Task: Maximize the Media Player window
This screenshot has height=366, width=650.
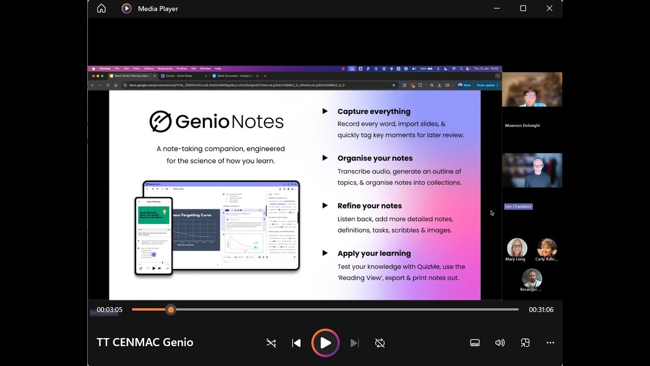Action: click(523, 8)
